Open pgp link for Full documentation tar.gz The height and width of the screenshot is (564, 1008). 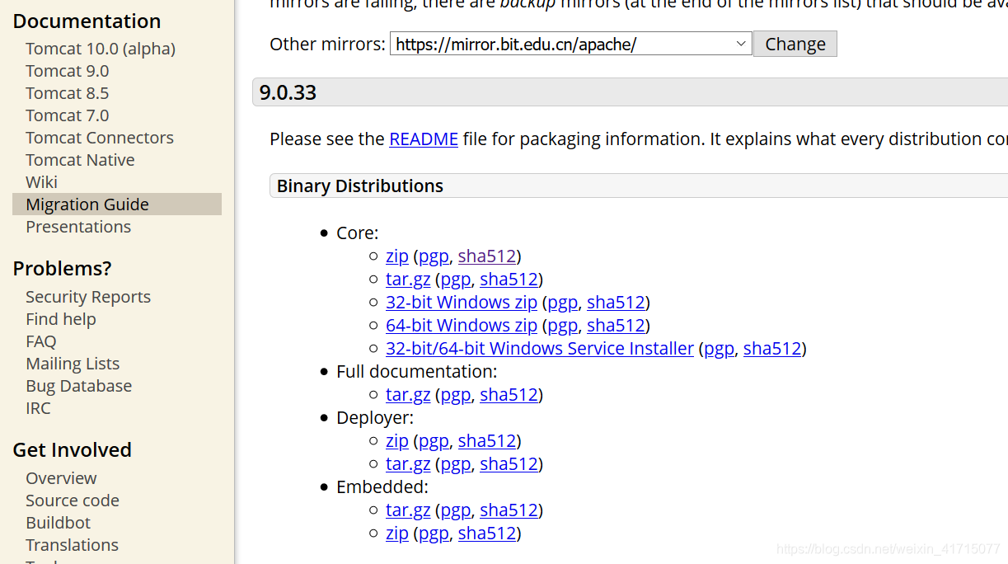(456, 395)
